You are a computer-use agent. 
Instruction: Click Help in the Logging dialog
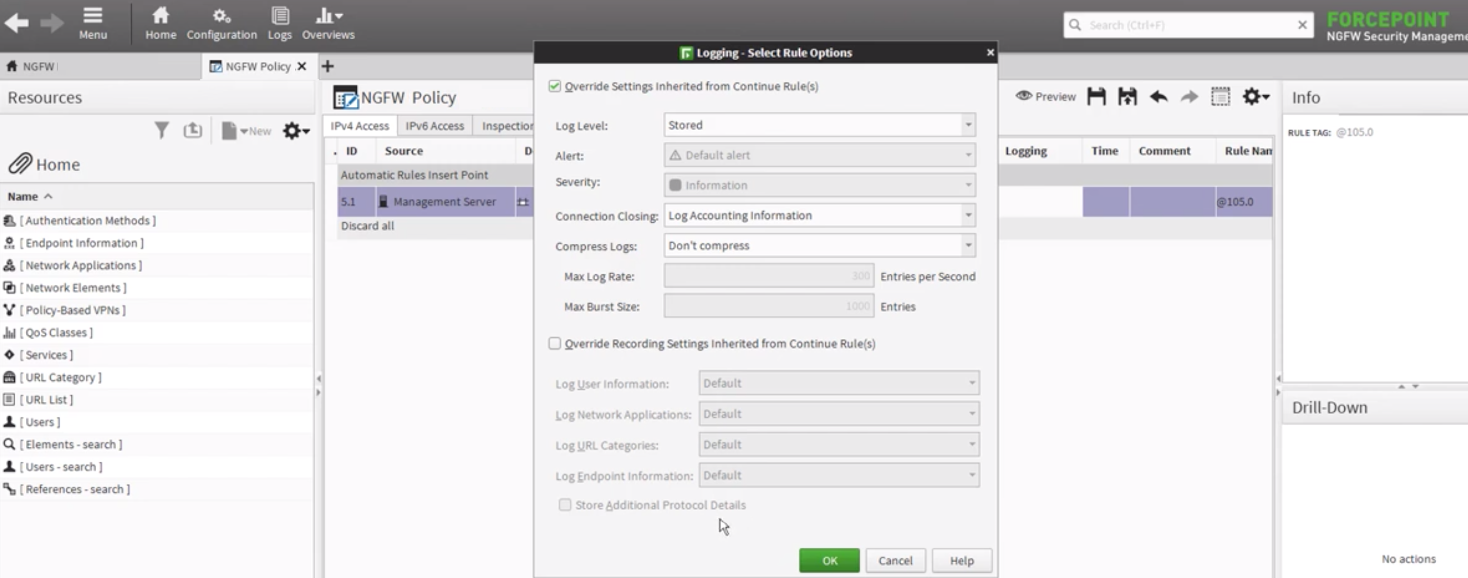click(x=962, y=561)
